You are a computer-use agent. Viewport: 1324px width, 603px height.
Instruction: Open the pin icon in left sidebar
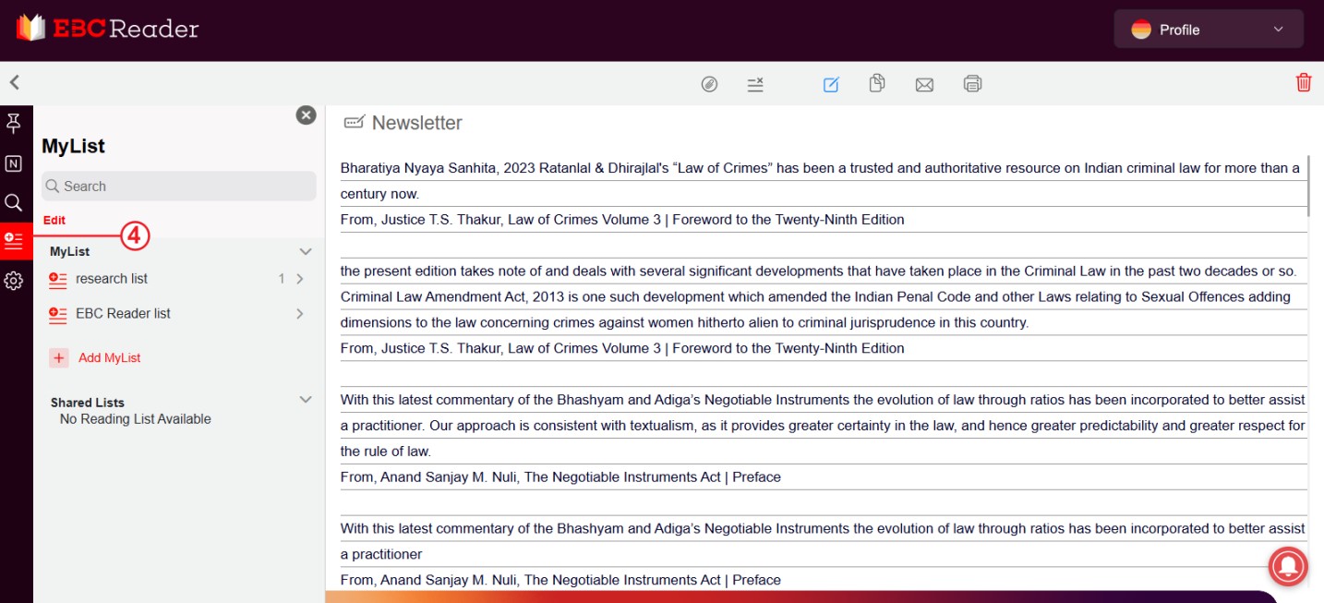pyautogui.click(x=14, y=123)
